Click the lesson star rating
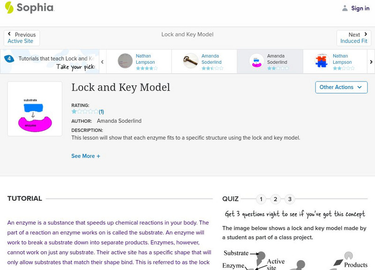 coord(84,112)
